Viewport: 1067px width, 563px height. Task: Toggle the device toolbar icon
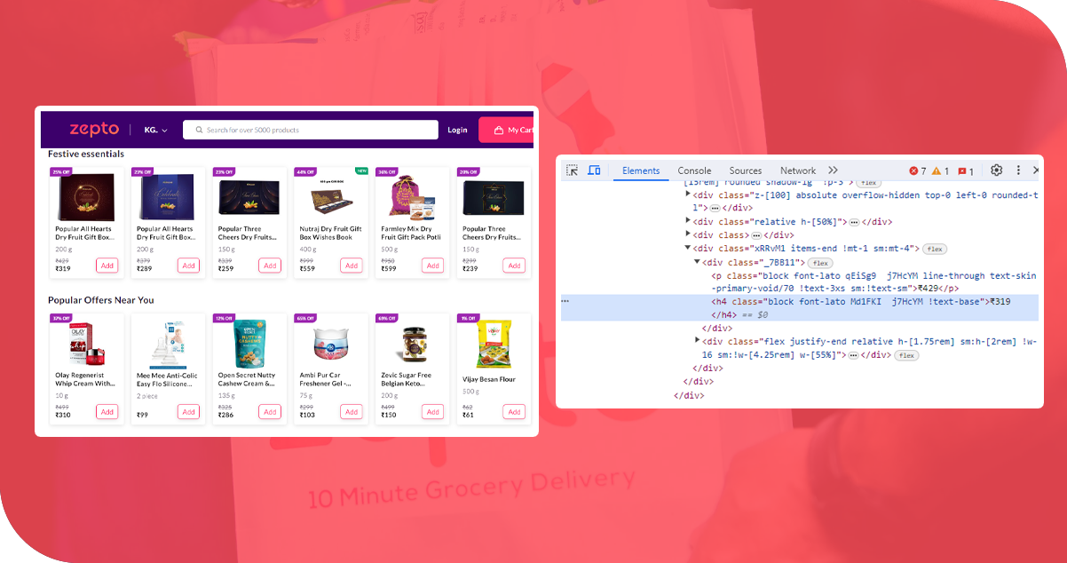tap(594, 170)
